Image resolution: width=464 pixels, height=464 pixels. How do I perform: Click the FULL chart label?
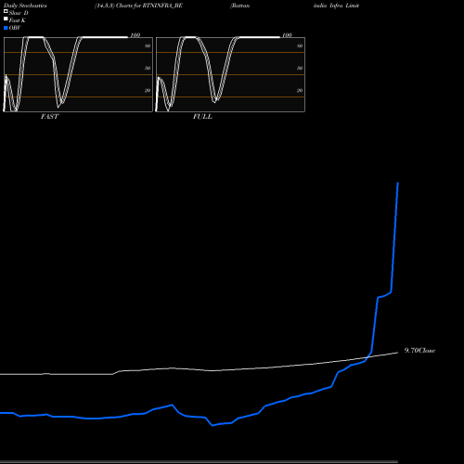pyautogui.click(x=202, y=117)
